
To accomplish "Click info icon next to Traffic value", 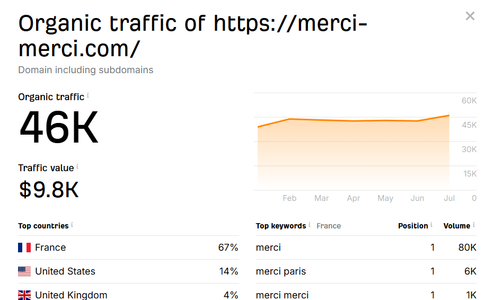I will (x=77, y=167).
